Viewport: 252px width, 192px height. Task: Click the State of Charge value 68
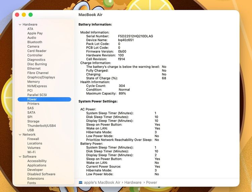pos(164,78)
